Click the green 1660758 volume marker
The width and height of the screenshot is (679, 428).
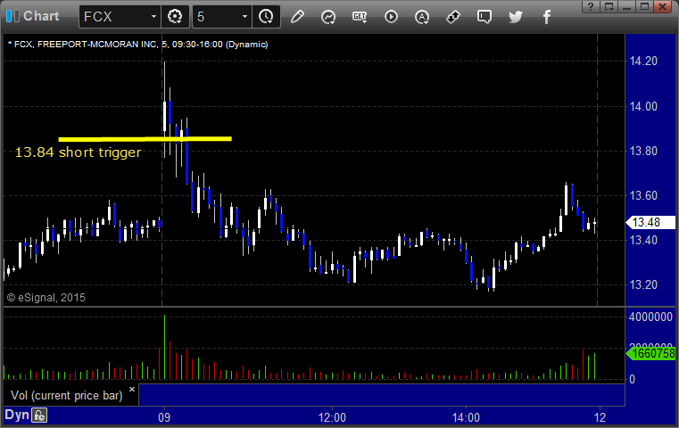coord(650,354)
